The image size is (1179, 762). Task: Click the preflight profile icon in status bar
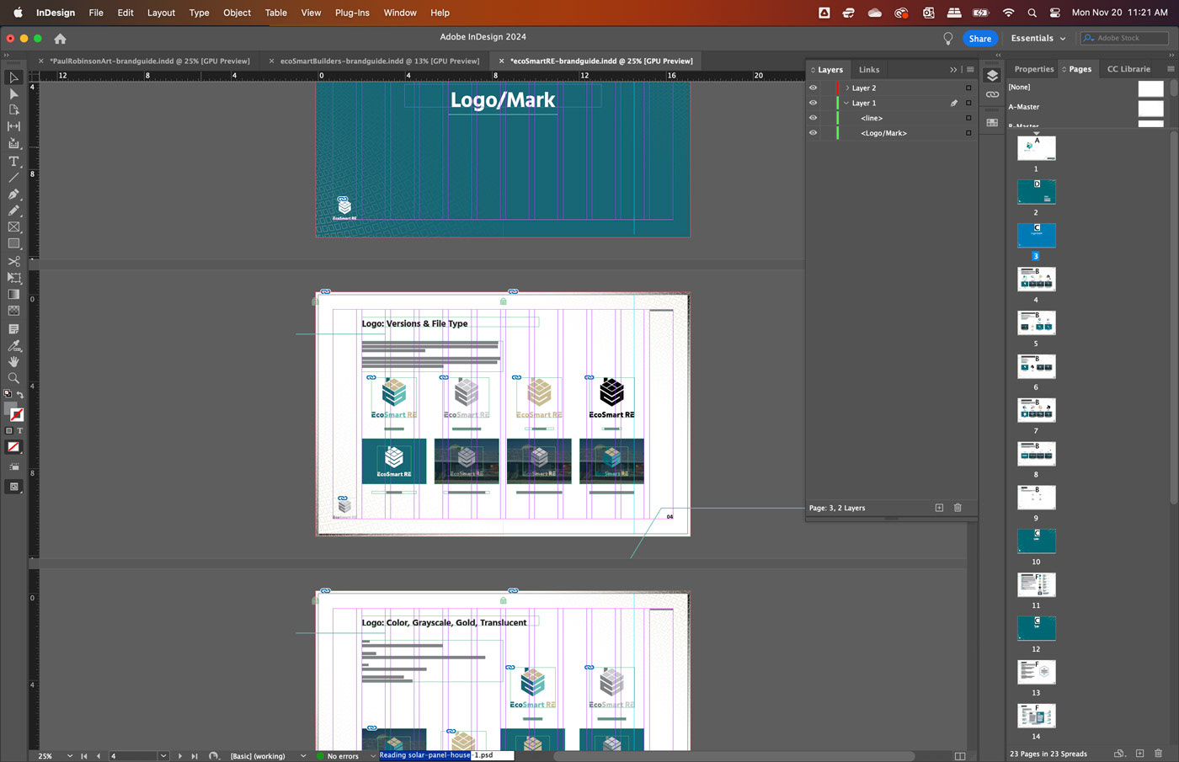214,756
